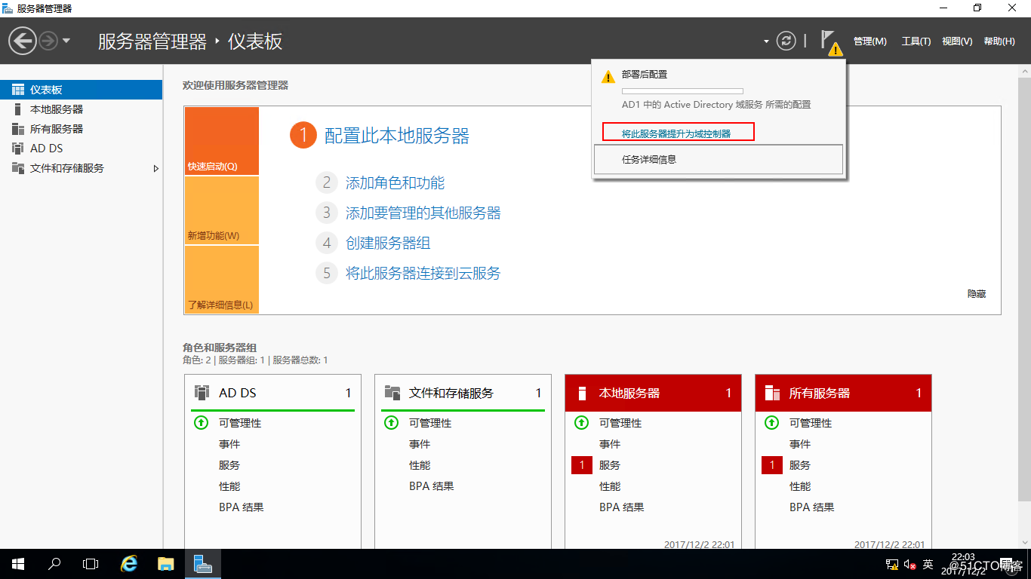The height and width of the screenshot is (579, 1031).
Task: Open BPA 结果 in the AD DS tile
Action: pos(242,507)
